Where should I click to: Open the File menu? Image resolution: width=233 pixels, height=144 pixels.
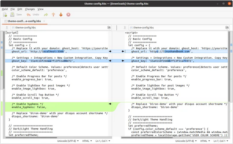12,9
